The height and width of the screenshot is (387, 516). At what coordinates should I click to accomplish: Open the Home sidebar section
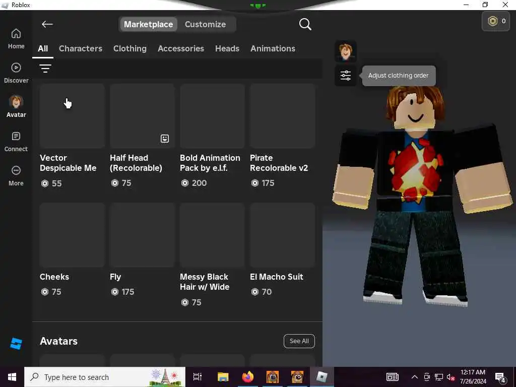pos(16,39)
